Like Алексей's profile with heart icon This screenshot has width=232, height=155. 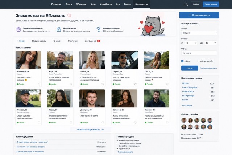coord(39,123)
